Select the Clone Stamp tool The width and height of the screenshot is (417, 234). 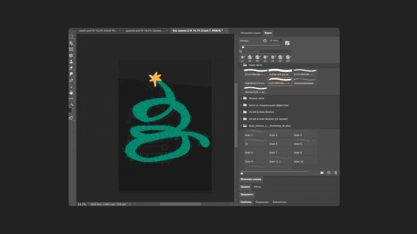[x=71, y=62]
